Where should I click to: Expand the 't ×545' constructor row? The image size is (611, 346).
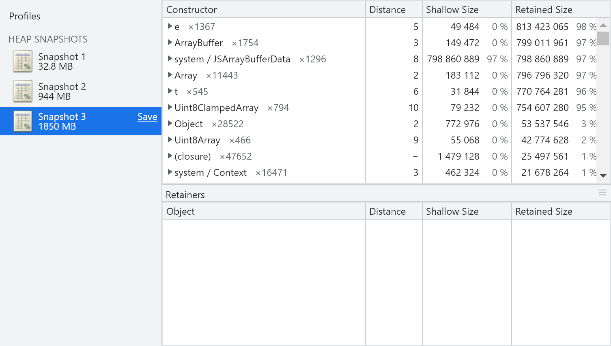click(x=170, y=91)
